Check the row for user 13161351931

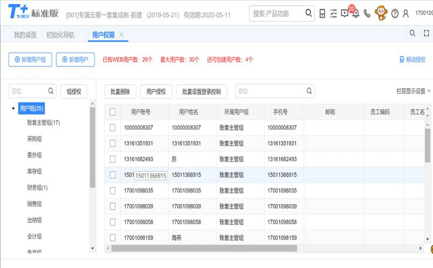113,143
